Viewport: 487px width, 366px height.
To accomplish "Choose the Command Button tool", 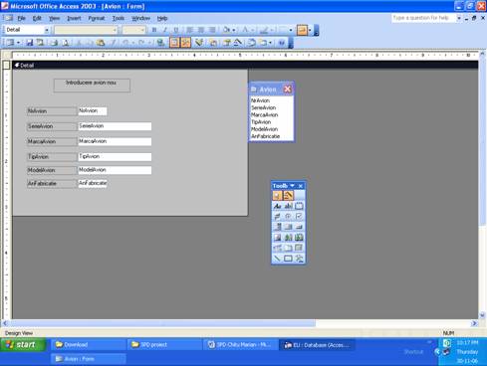I will point(299,227).
